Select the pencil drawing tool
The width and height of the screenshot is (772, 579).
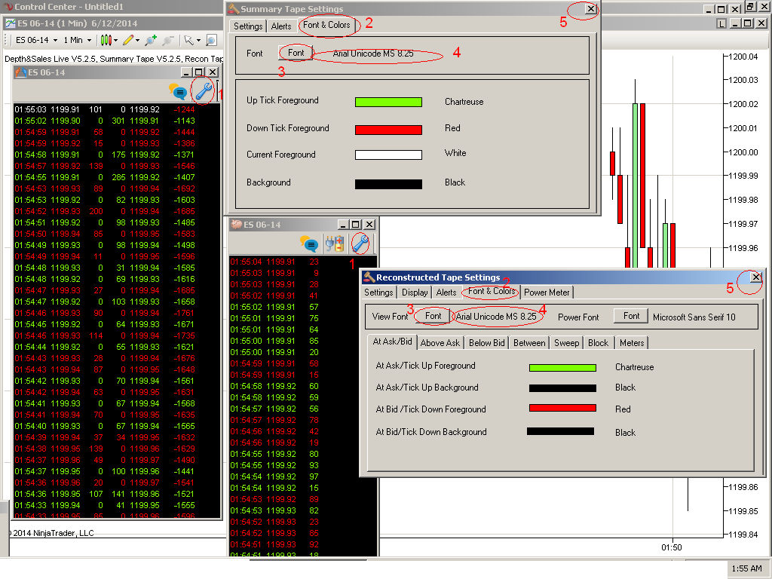click(129, 40)
